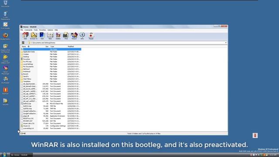Open the Favorites menu
Image resolution: width=279 pixels, height=157 pixels.
pyautogui.click(x=43, y=30)
